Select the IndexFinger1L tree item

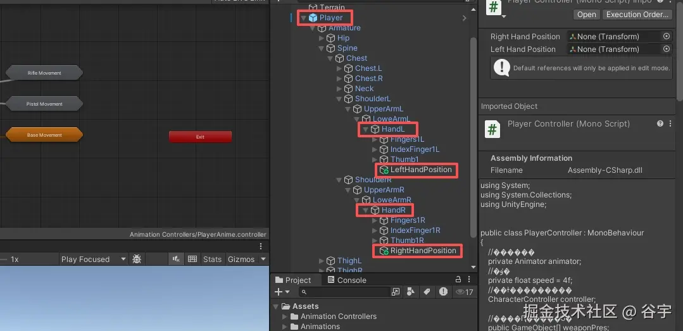(x=415, y=149)
